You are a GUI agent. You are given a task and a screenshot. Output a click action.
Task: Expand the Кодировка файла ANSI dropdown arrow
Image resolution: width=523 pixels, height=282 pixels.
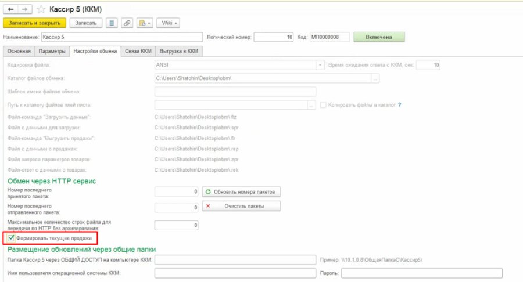pyautogui.click(x=320, y=65)
